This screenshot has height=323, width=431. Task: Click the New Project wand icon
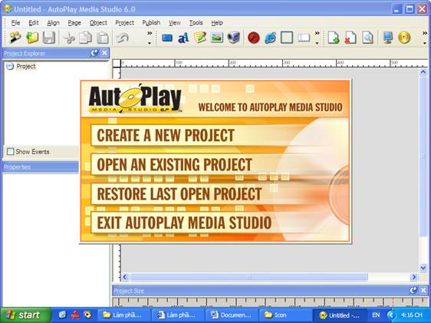click(x=15, y=38)
